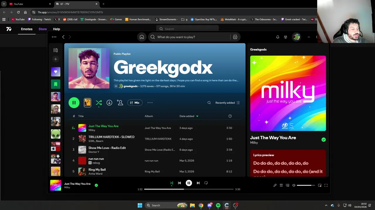The image size is (375, 210).
Task: Sort tracks by Album column
Action: (x=149, y=116)
